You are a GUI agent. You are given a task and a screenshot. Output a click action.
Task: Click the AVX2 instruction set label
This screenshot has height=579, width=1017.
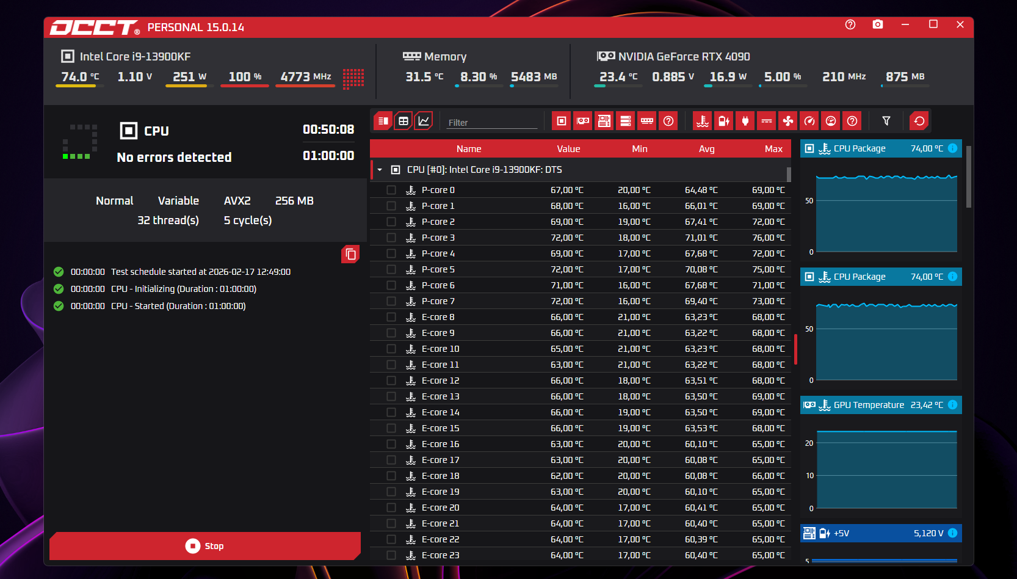coord(237,201)
